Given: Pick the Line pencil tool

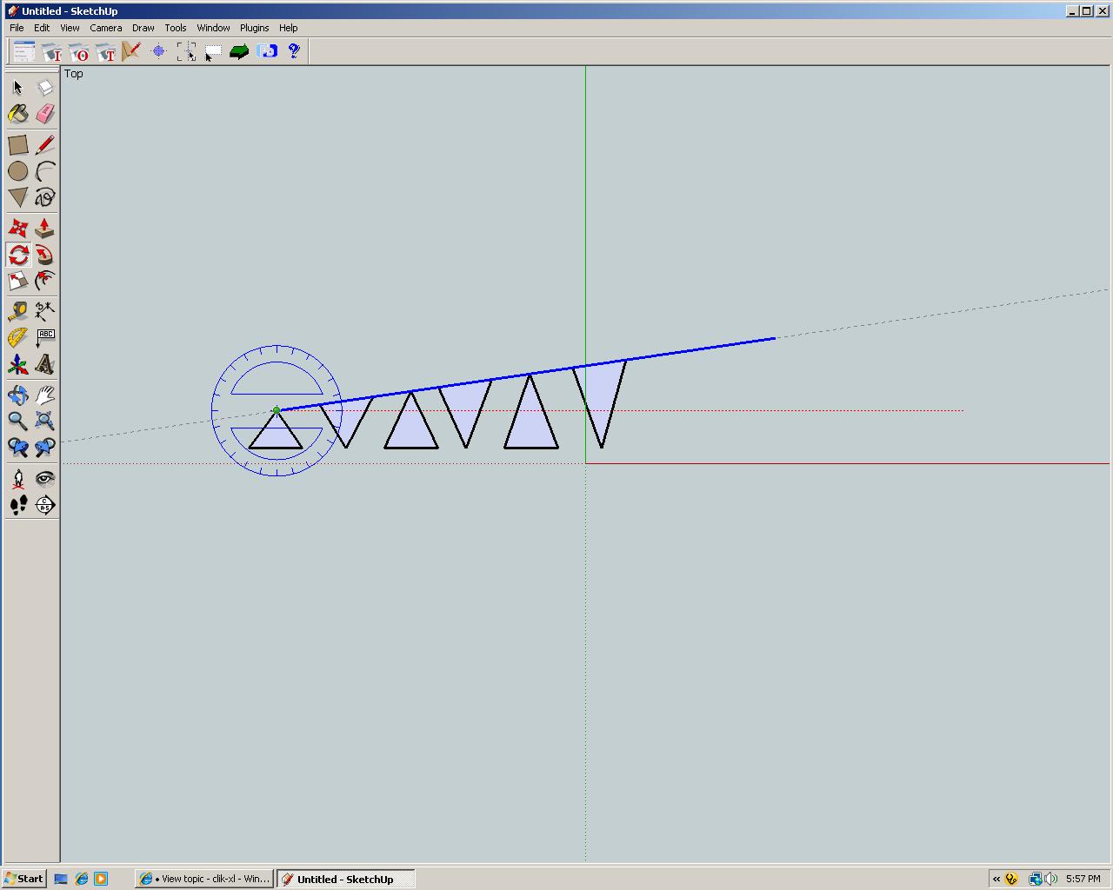Looking at the screenshot, I should point(44,144).
